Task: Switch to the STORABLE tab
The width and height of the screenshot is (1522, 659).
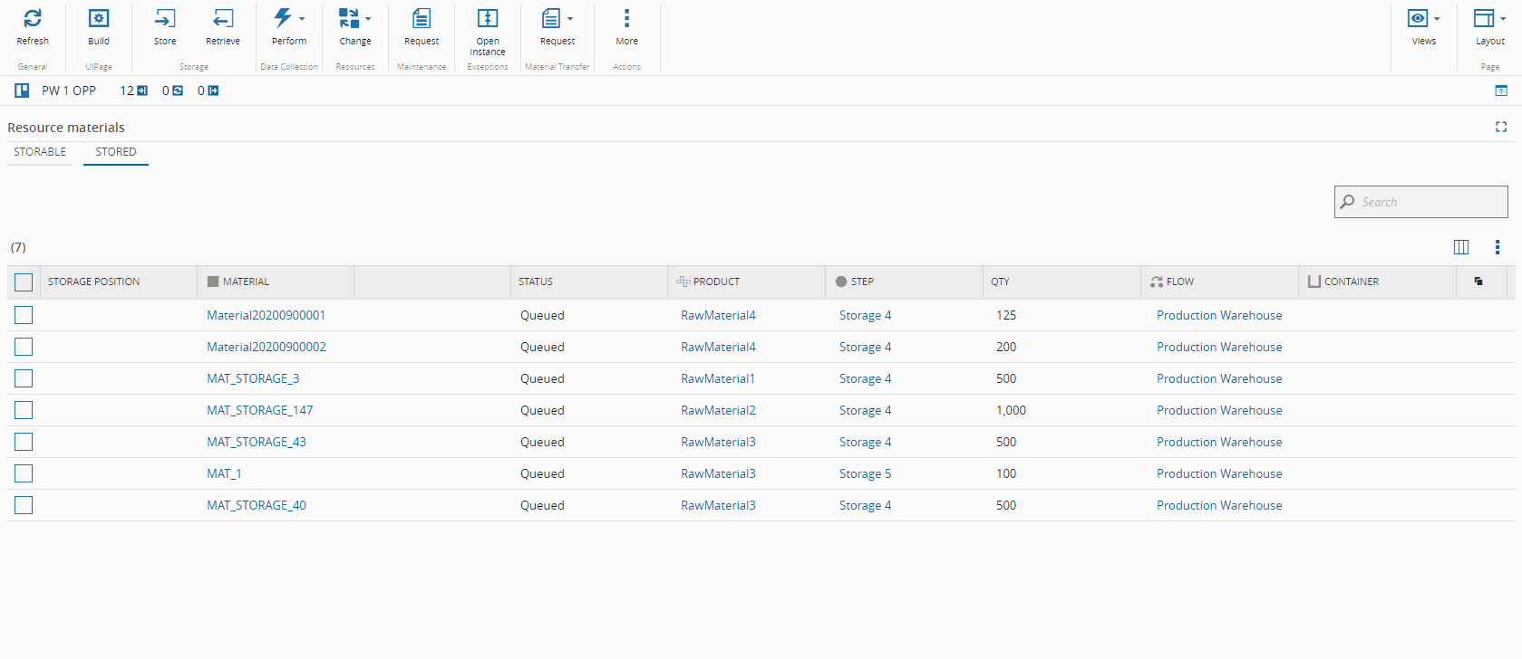Action: (x=40, y=152)
